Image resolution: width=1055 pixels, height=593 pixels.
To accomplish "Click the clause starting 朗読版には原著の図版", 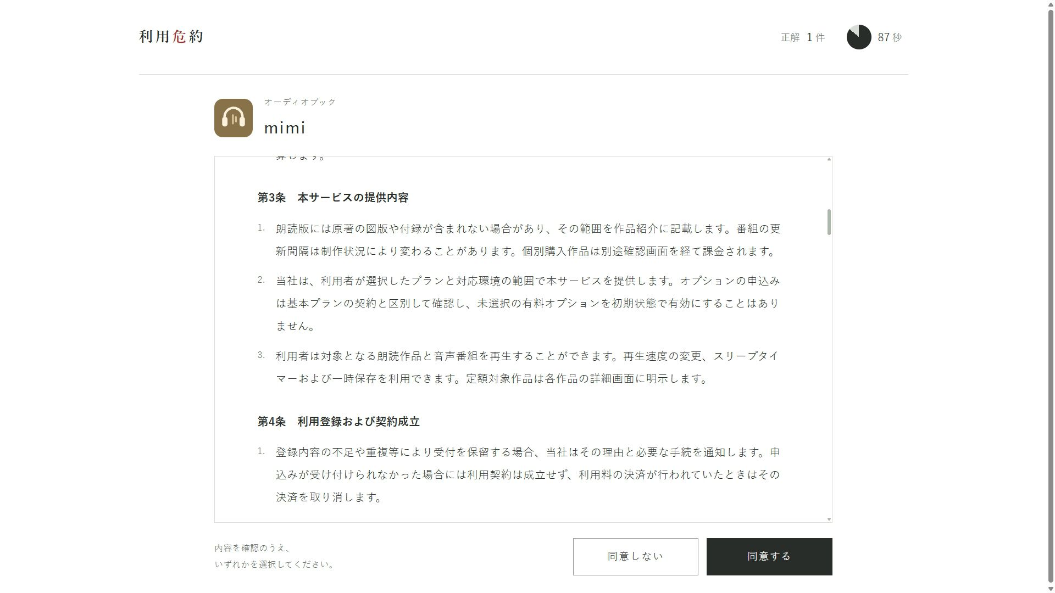I will pos(528,240).
